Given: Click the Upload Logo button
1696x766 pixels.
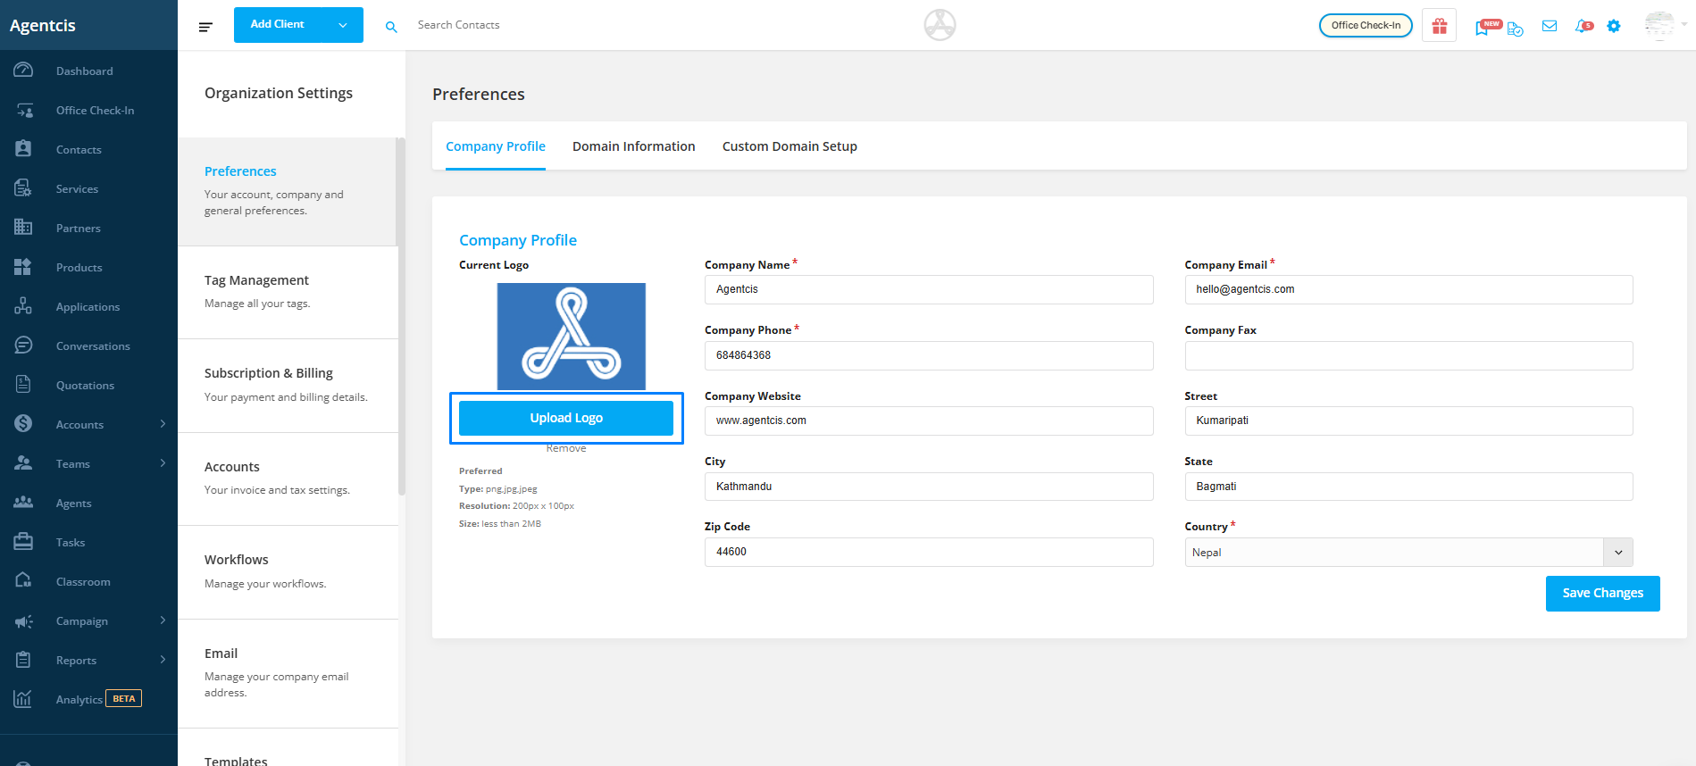Looking at the screenshot, I should (566, 418).
